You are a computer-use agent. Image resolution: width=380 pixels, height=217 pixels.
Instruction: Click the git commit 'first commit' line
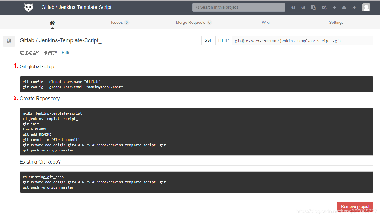[51, 140]
